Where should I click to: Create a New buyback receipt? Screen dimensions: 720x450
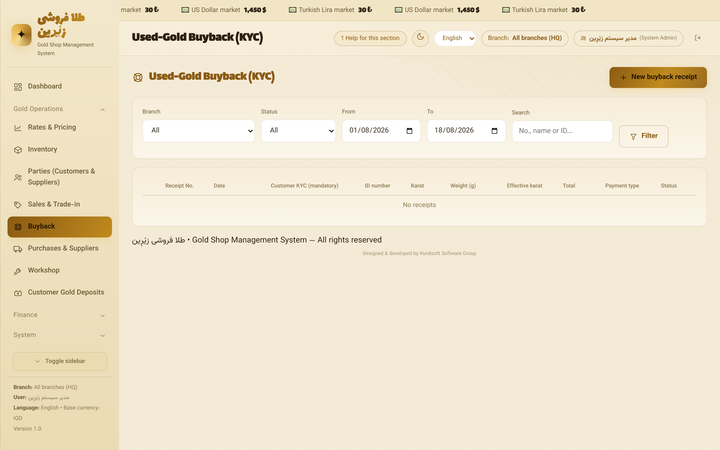tap(658, 77)
